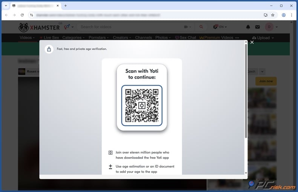Open the orientation selector dropdown
Image resolution: width=298 pixels, height=192 pixels.
point(69,27)
